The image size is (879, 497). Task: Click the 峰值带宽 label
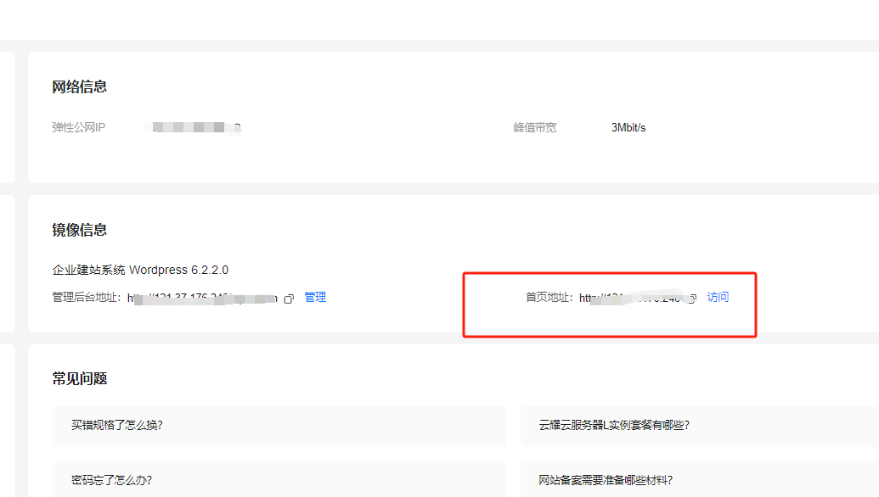(535, 128)
